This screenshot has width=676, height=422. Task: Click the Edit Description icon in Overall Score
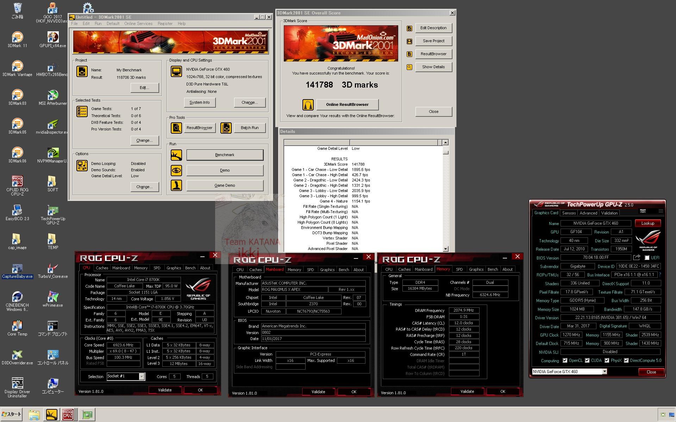pyautogui.click(x=409, y=28)
